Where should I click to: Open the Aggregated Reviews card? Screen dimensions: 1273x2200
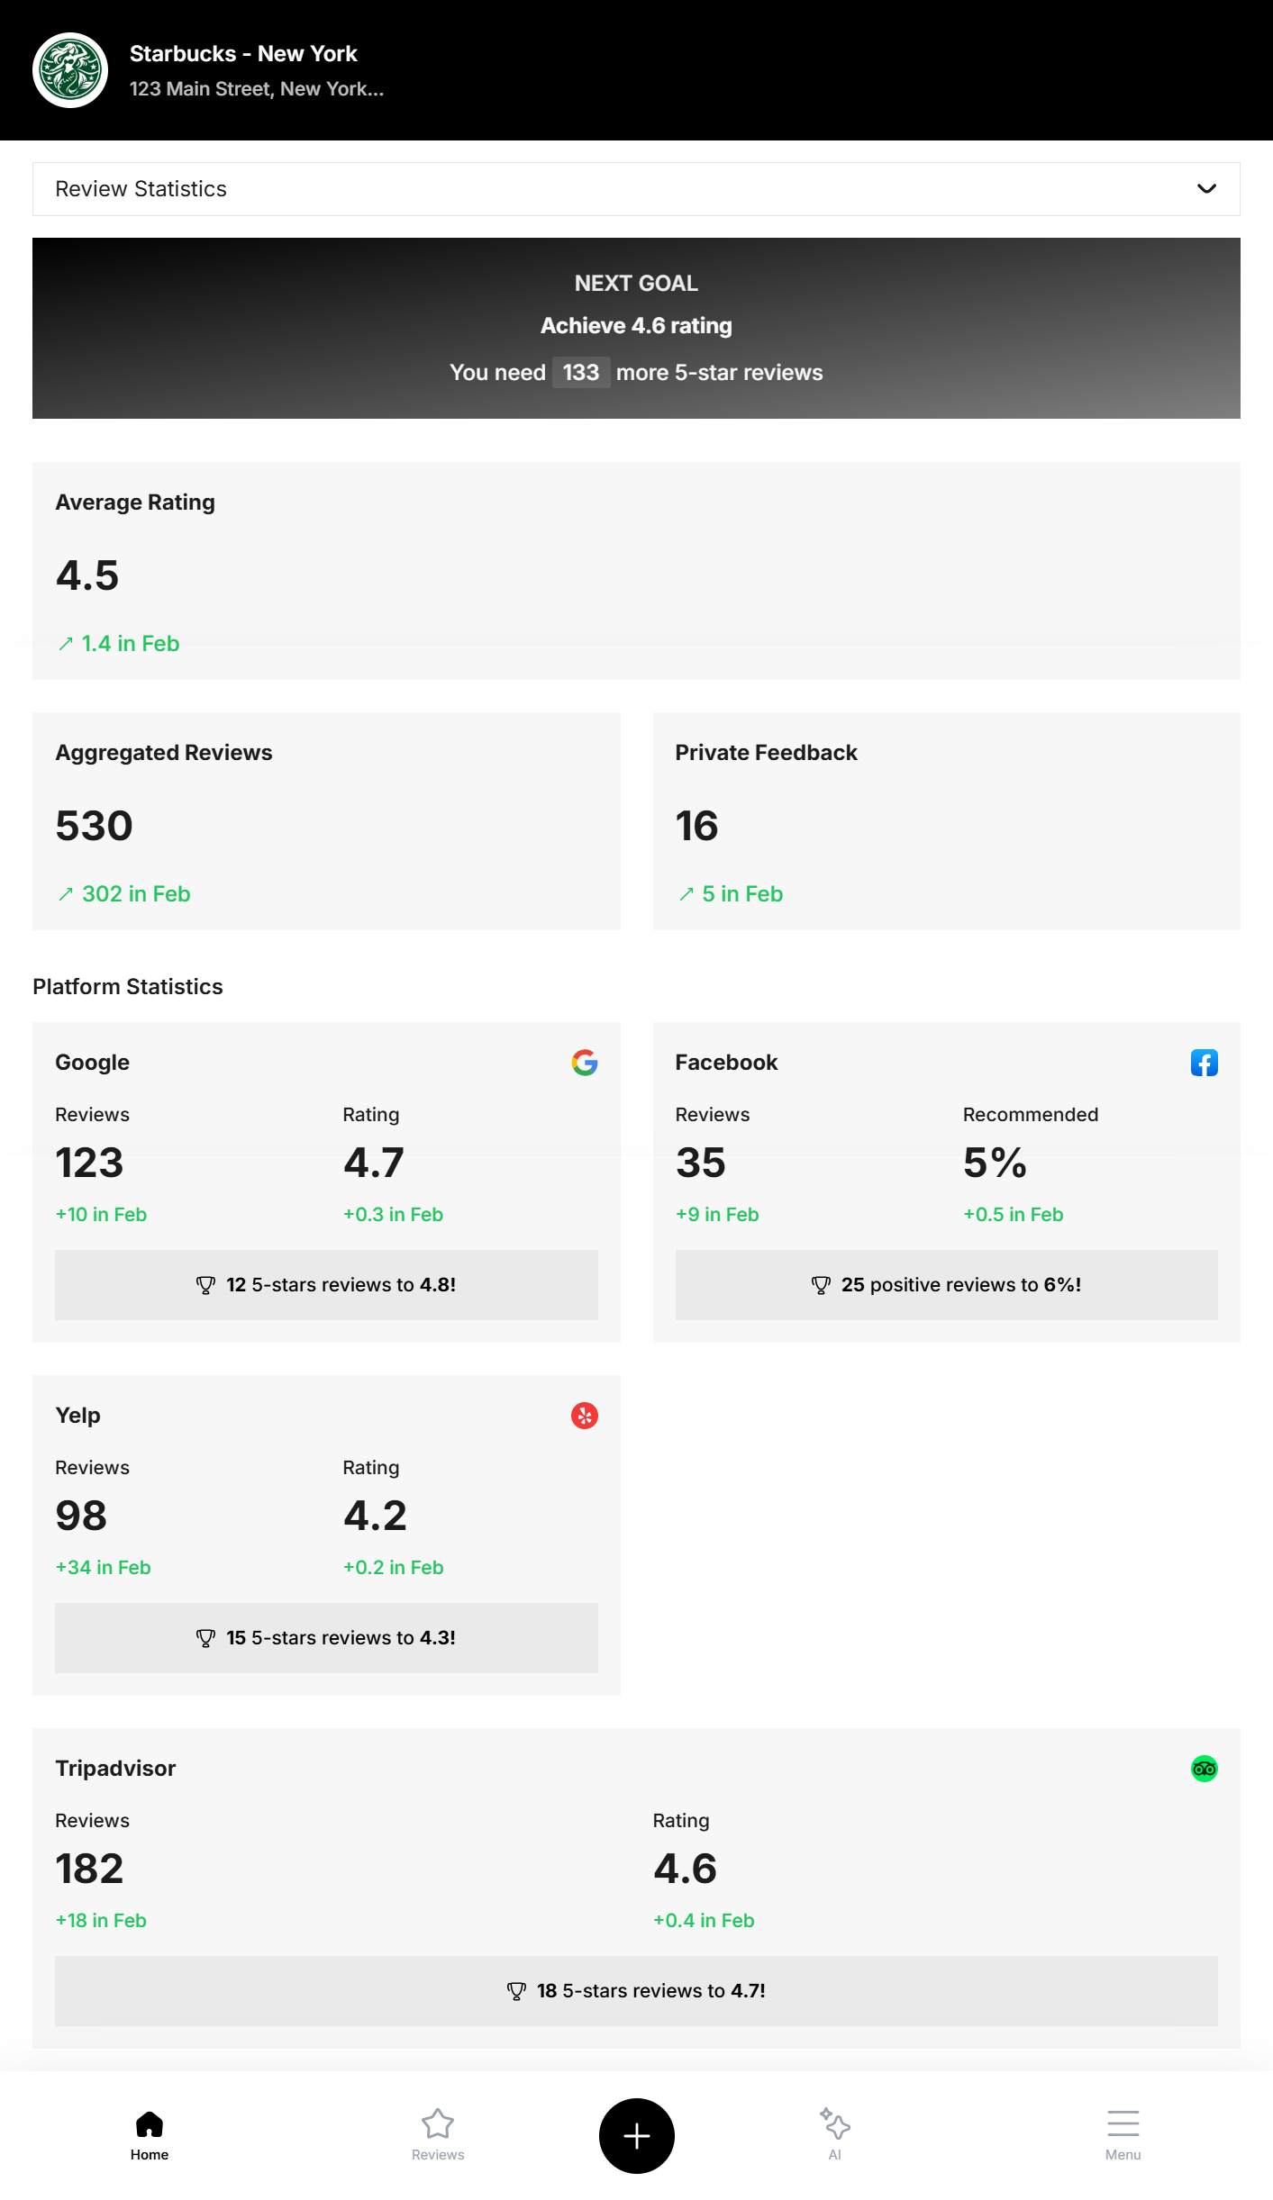tap(326, 821)
